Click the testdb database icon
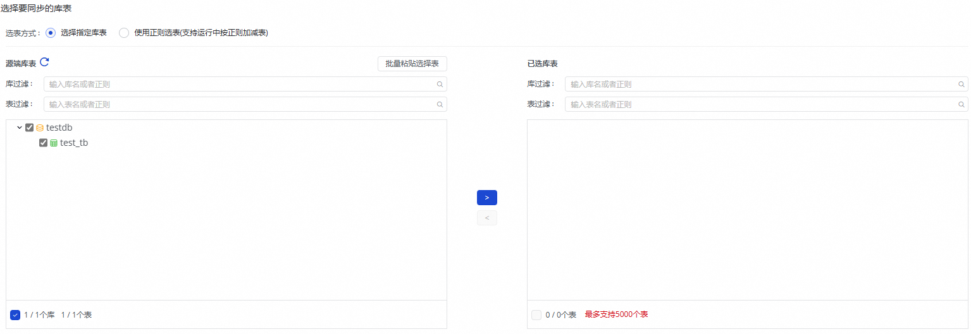 pyautogui.click(x=40, y=128)
